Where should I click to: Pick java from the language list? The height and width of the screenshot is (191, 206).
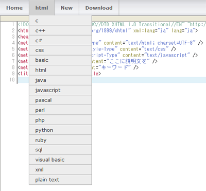(x=60, y=80)
